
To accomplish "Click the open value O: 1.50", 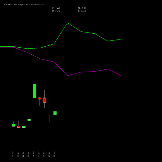I will click(x=56, y=11).
